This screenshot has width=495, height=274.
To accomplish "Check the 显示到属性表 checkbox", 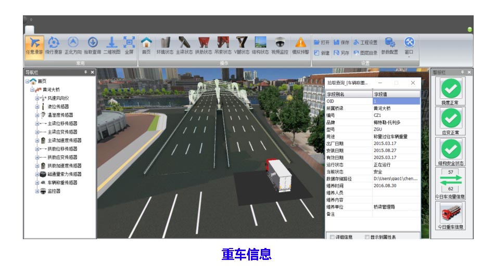I will [367, 237].
